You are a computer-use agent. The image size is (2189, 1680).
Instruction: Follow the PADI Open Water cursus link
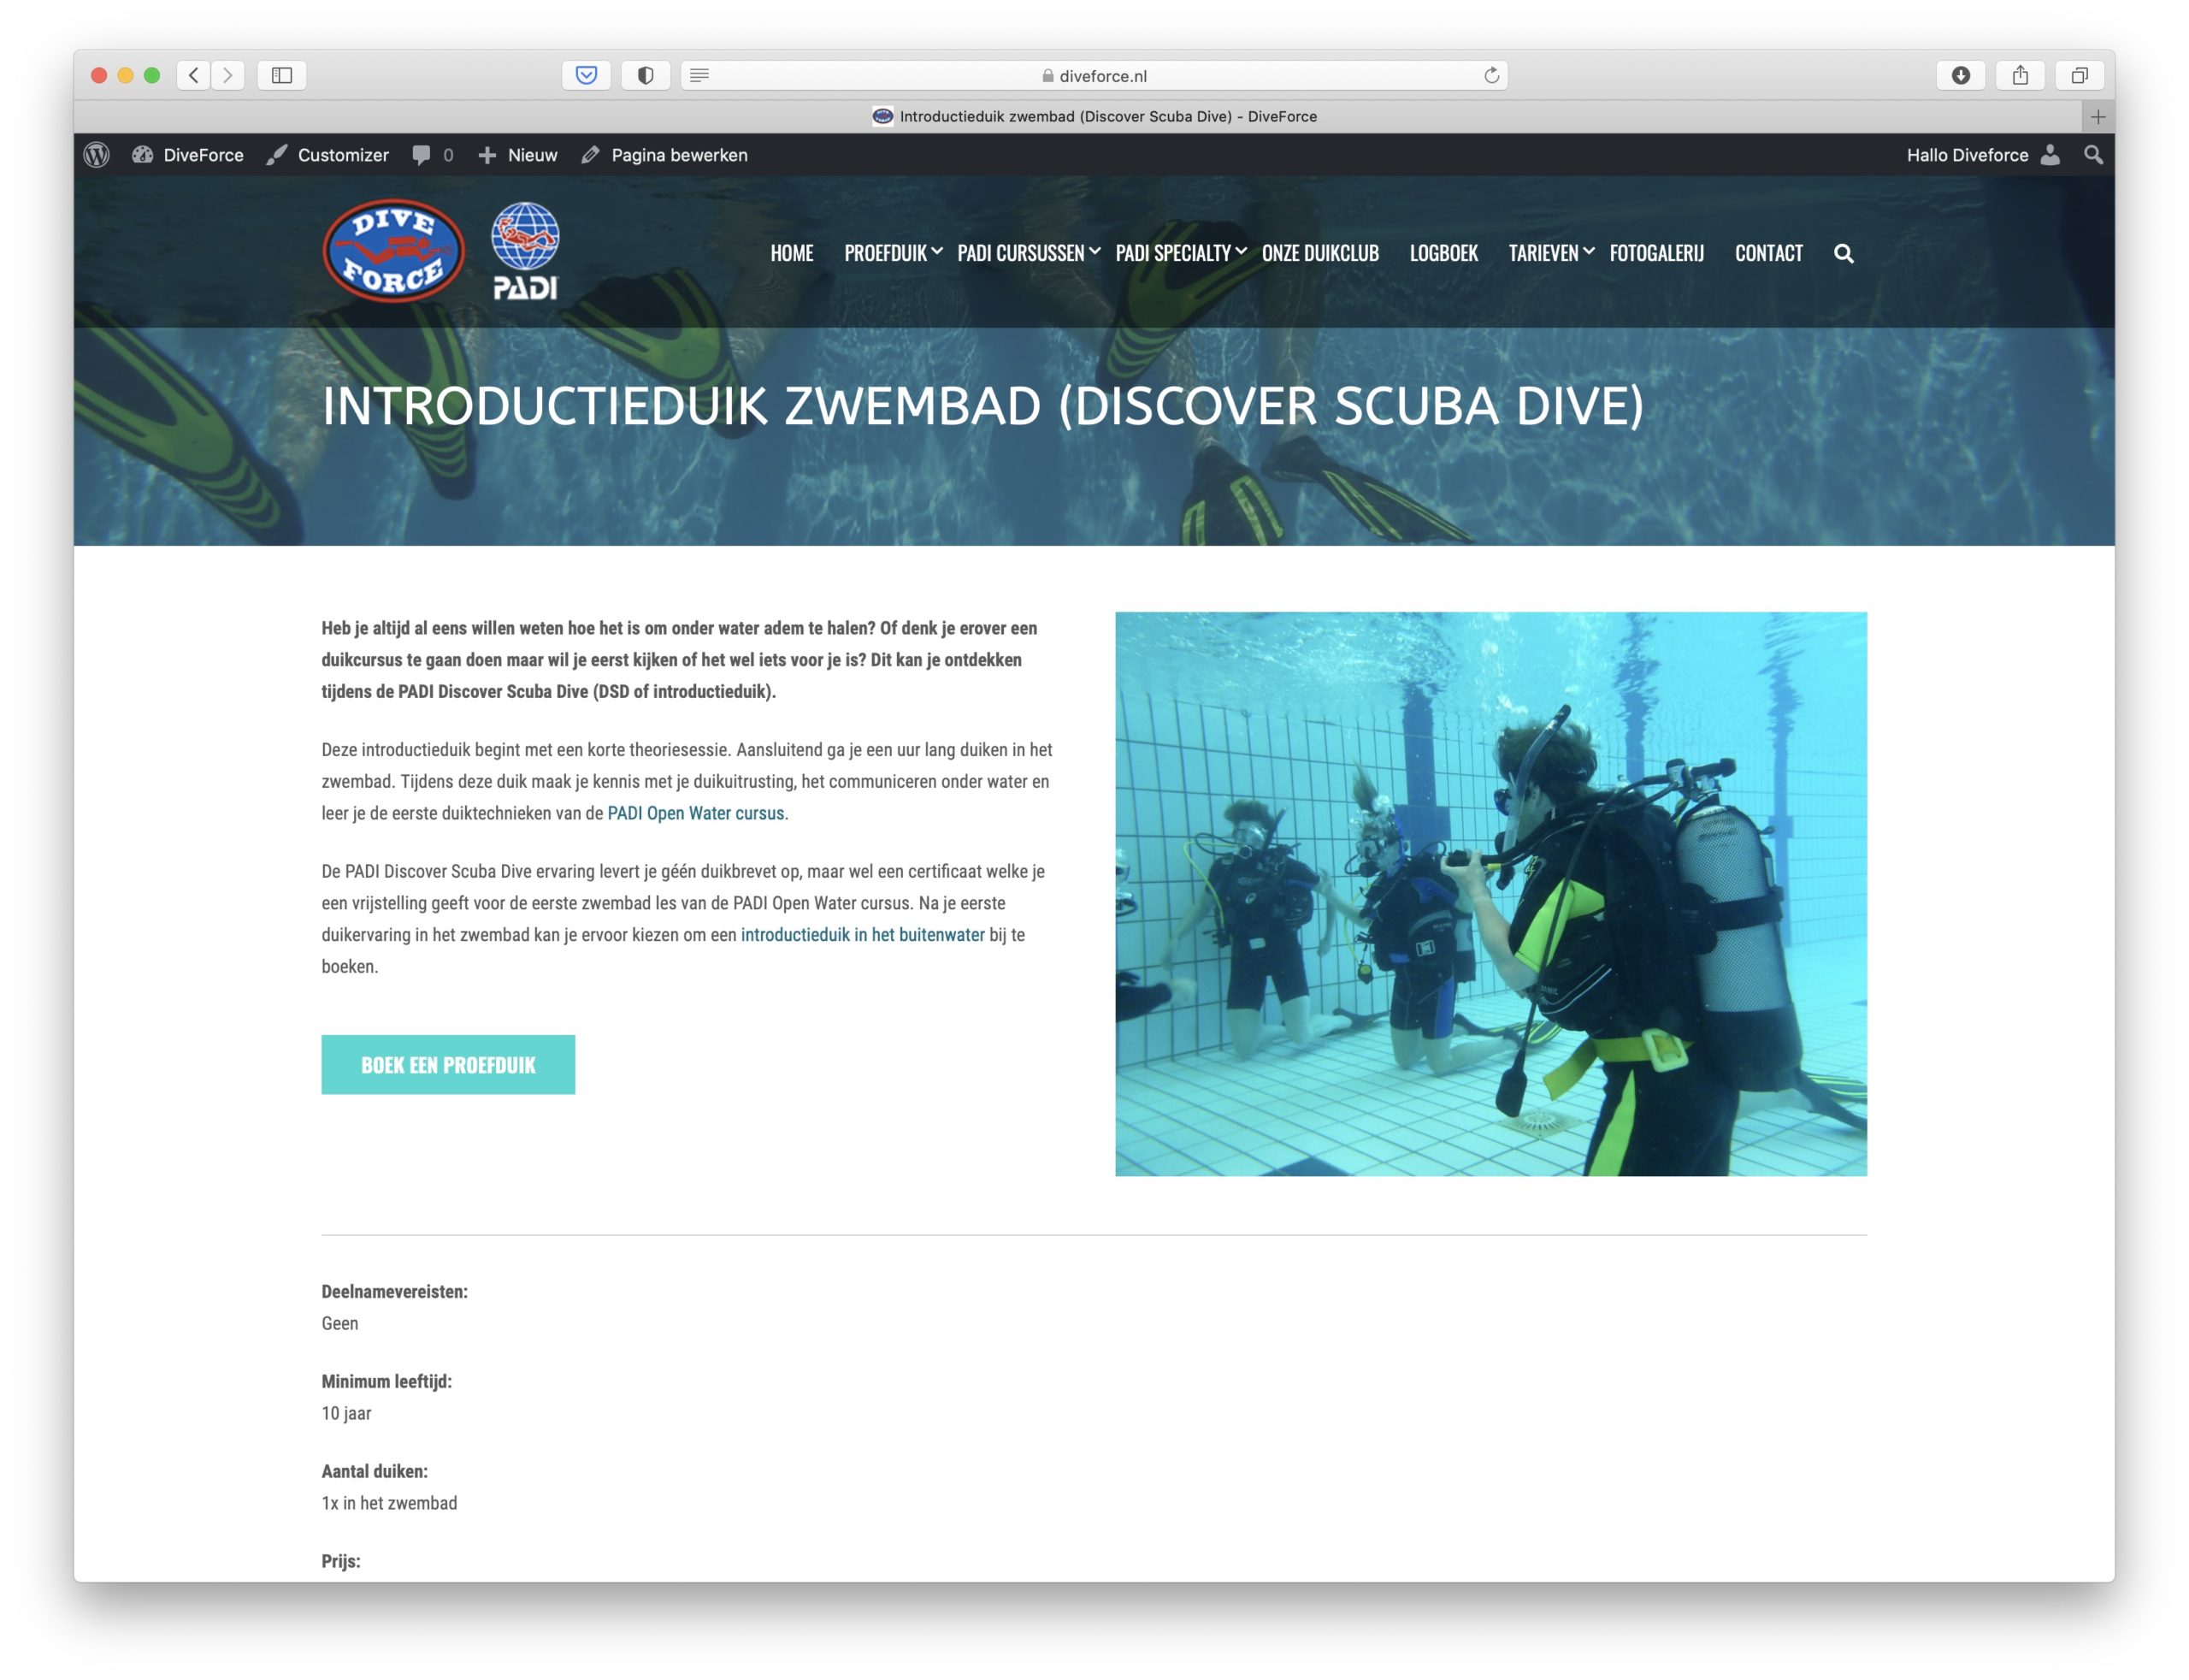[696, 813]
